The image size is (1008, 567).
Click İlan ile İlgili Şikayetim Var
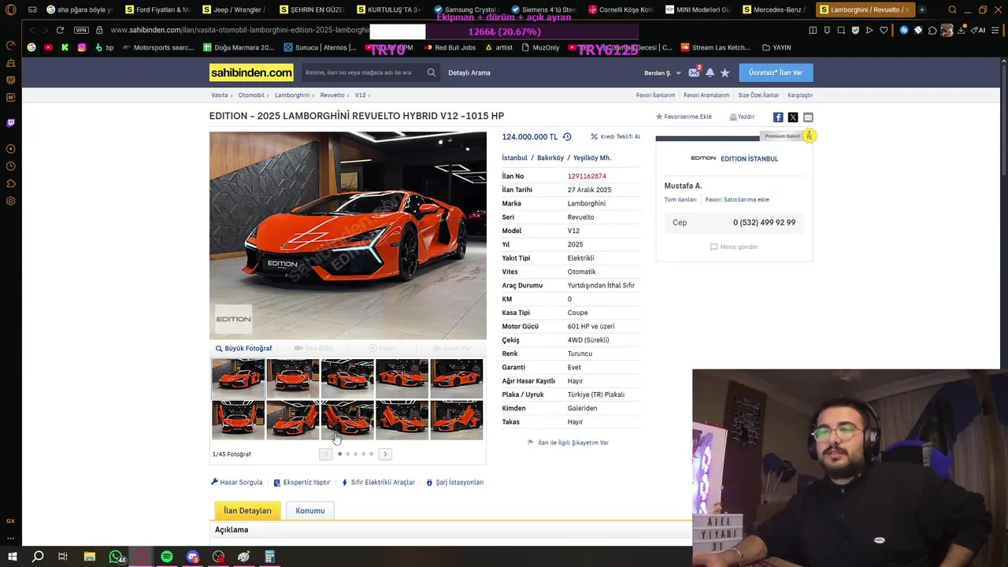click(568, 443)
